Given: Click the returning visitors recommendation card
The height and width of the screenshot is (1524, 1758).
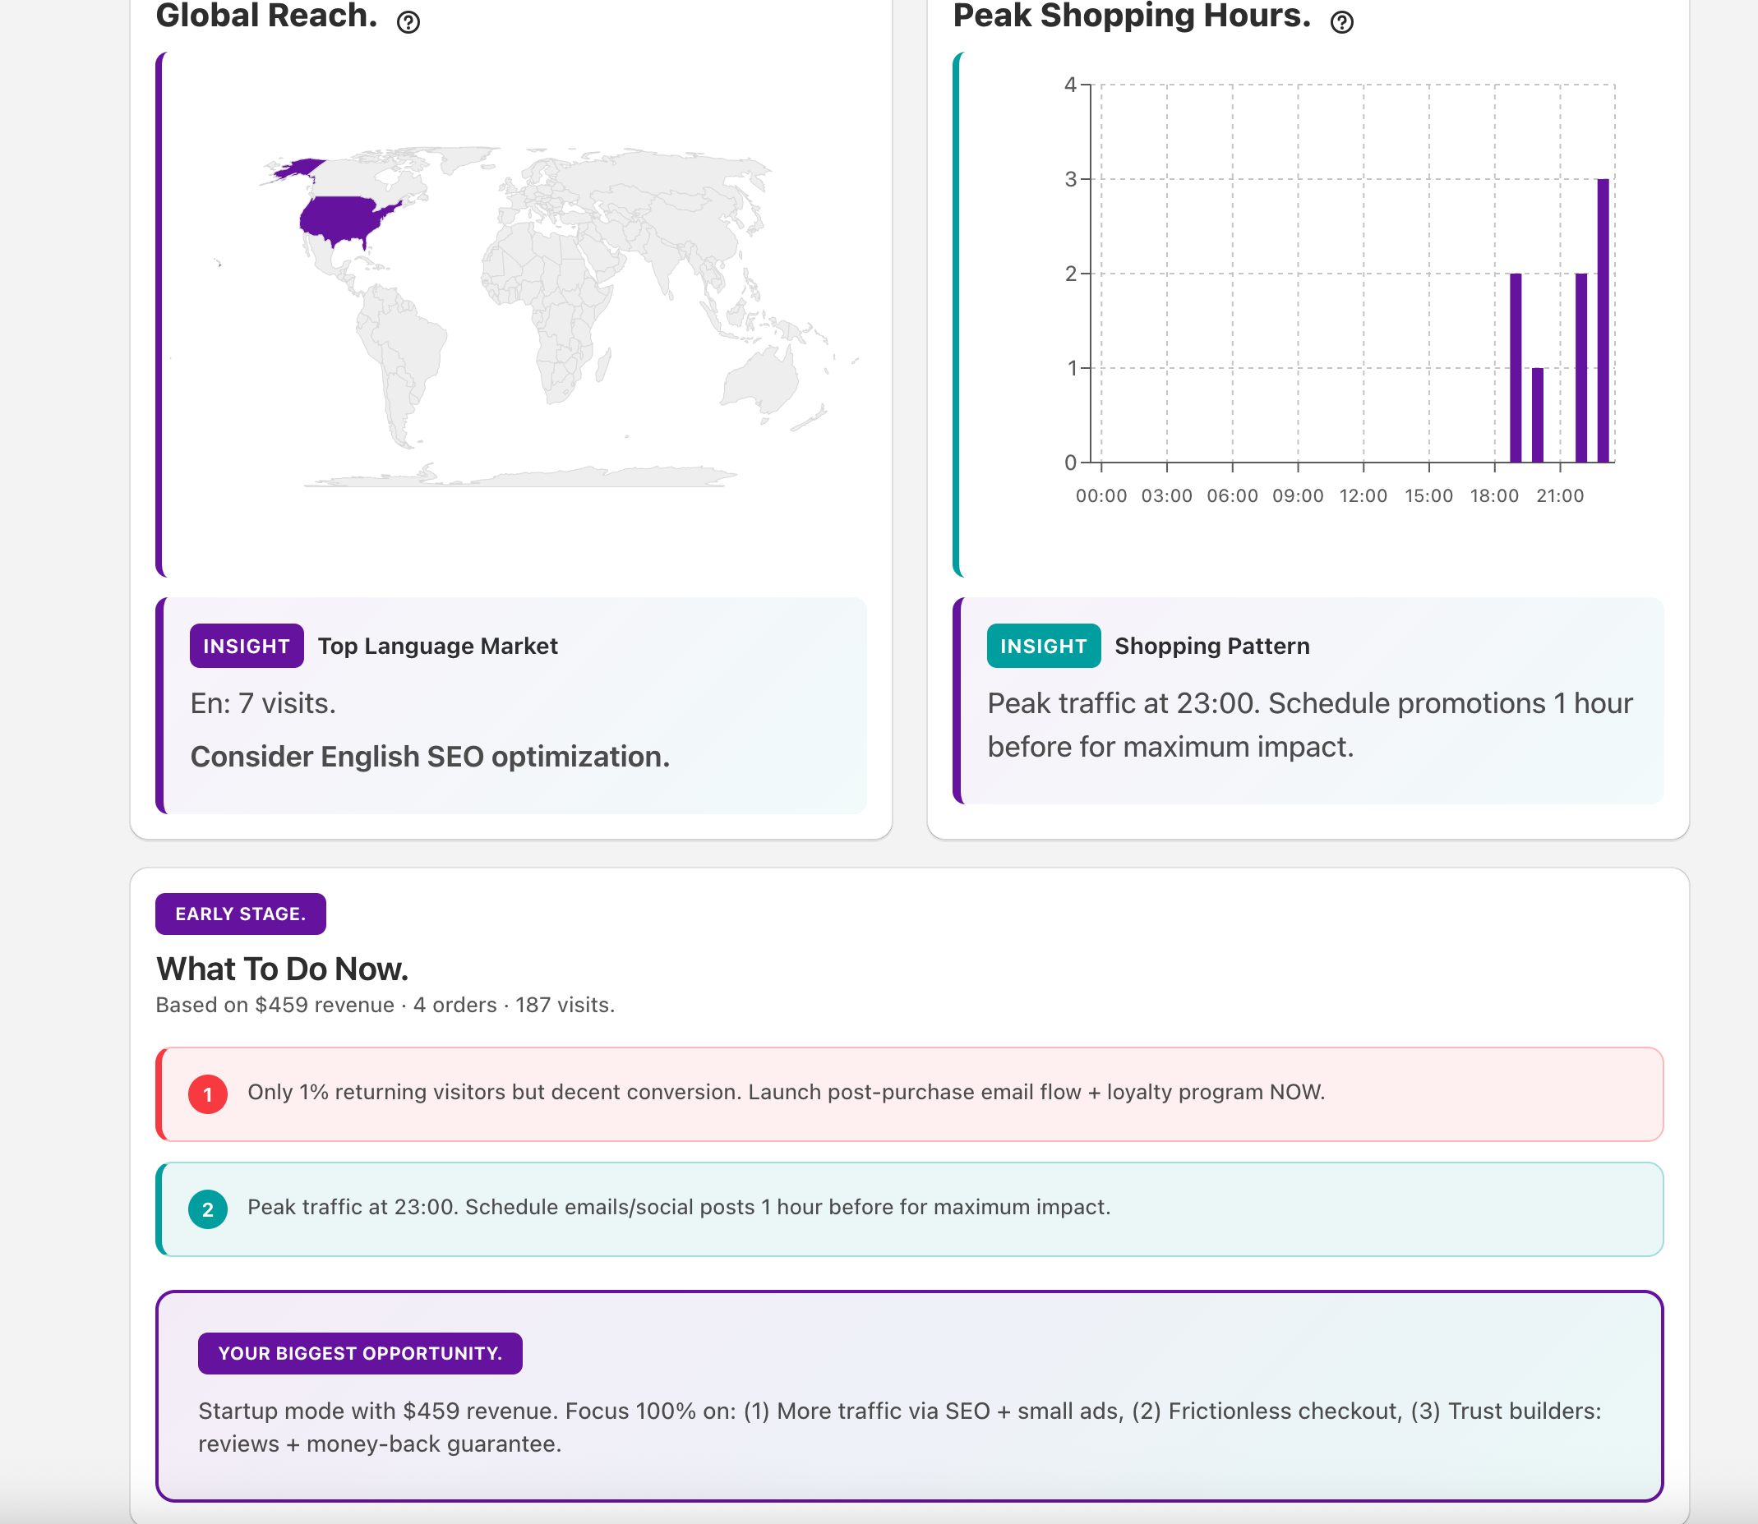Looking at the screenshot, I should [x=911, y=1094].
